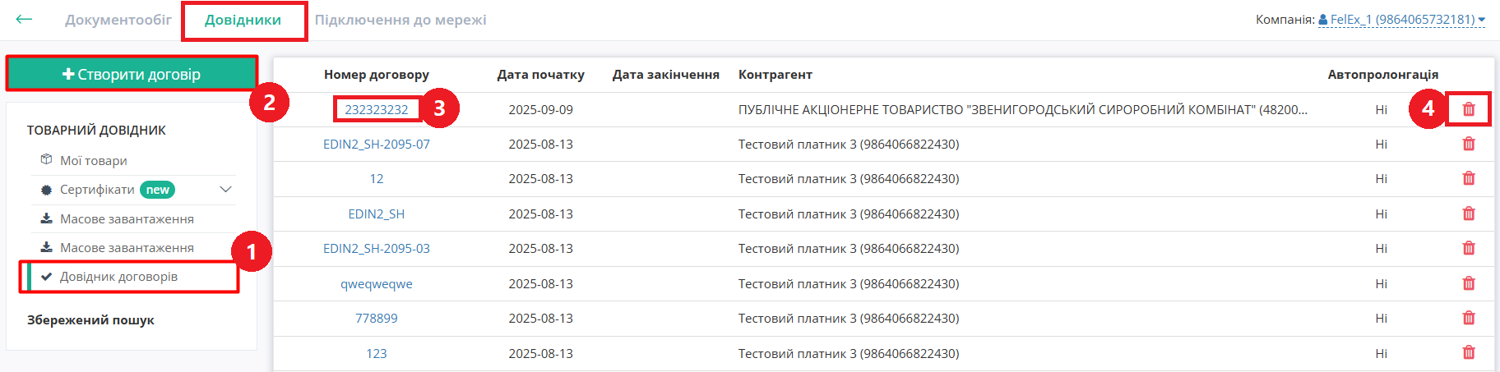This screenshot has height=372, width=1500.
Task: Delete contract EDIN2_SH-2095-07 with trash icon
Action: pyautogui.click(x=1469, y=144)
